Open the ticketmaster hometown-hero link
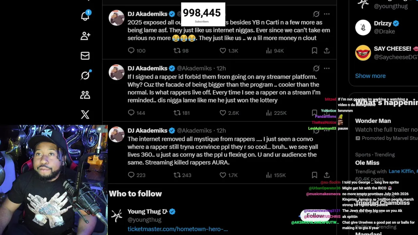The width and height of the screenshot is (418, 235). [x=178, y=229]
